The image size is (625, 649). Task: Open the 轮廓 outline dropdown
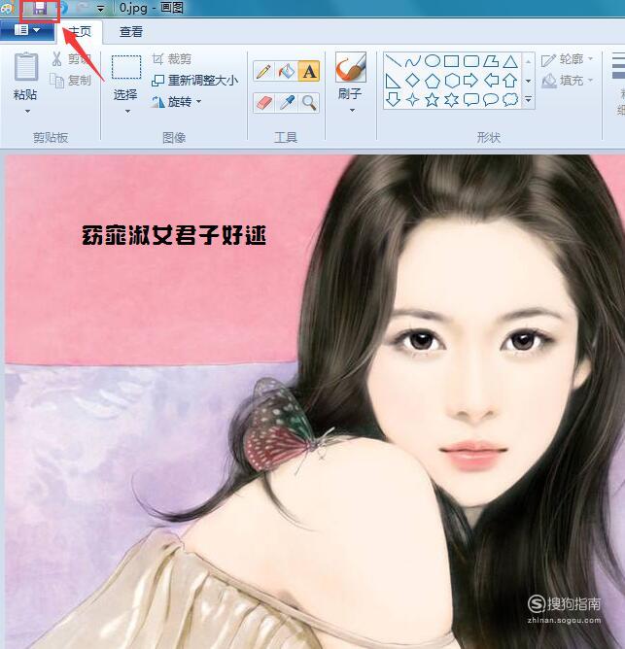coord(567,59)
